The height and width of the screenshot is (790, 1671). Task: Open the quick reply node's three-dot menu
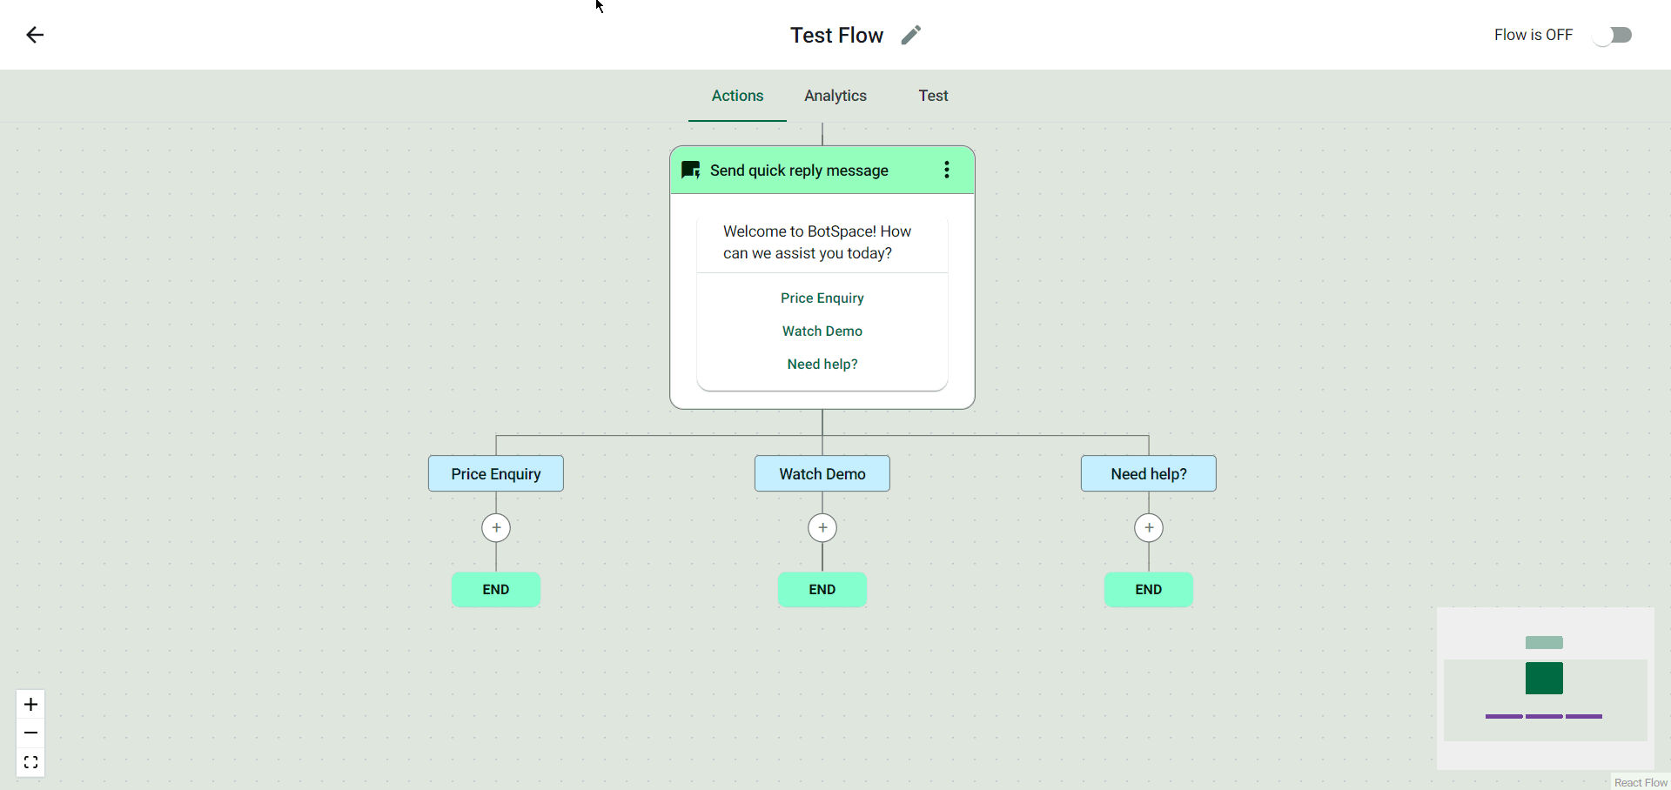tap(947, 171)
